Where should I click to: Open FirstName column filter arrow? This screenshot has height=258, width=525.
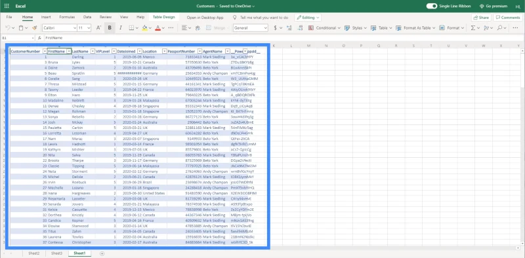tap(69, 52)
